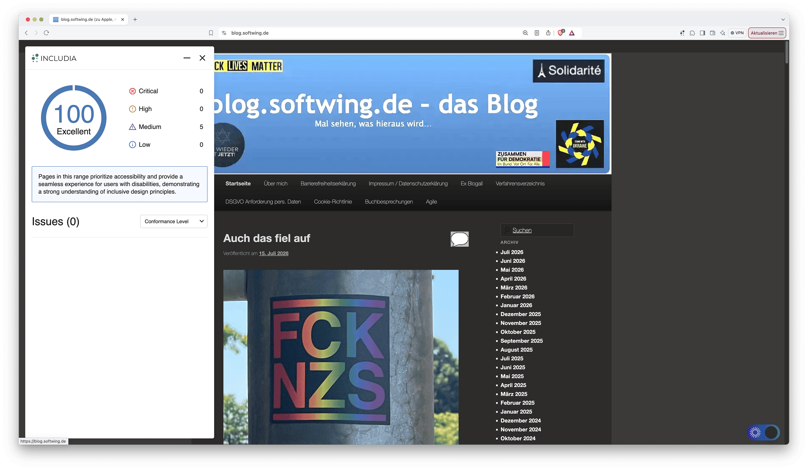Click the High severity icon
This screenshot has height=469, width=808.
[x=133, y=109]
